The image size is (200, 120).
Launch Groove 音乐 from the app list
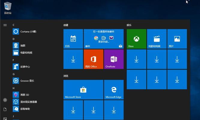click(23, 81)
